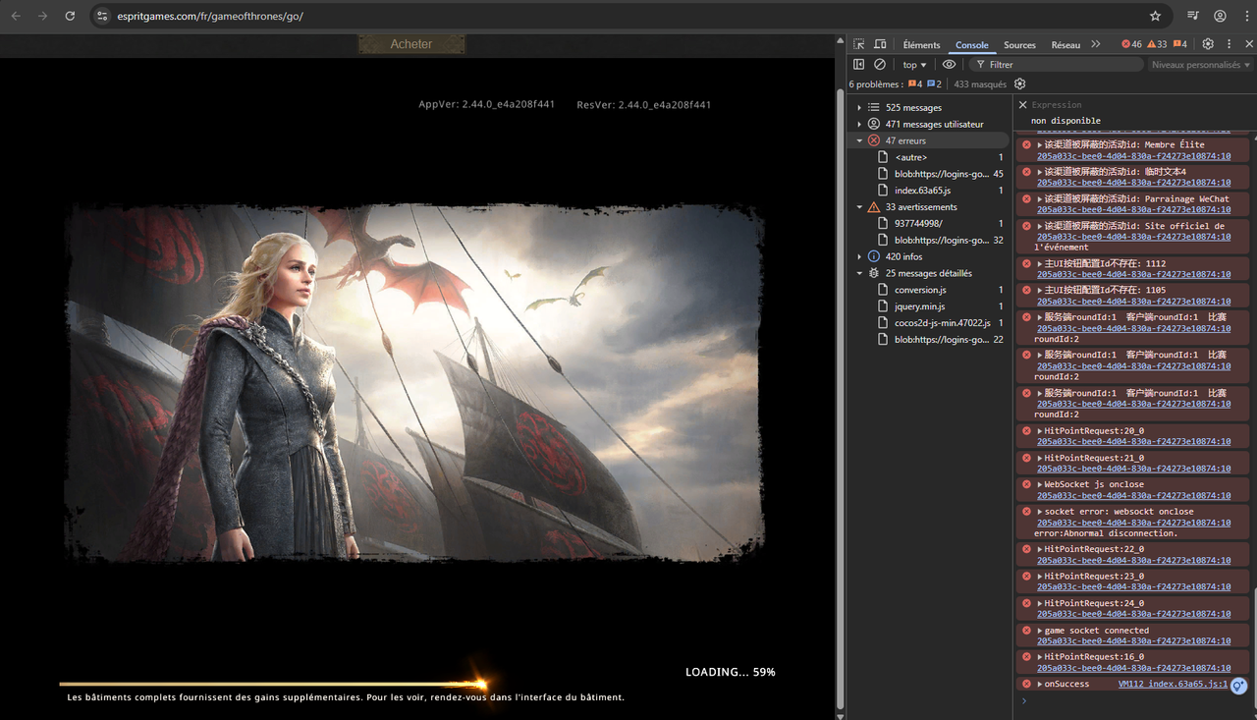Expand the 1112 button config error

(x=1040, y=264)
